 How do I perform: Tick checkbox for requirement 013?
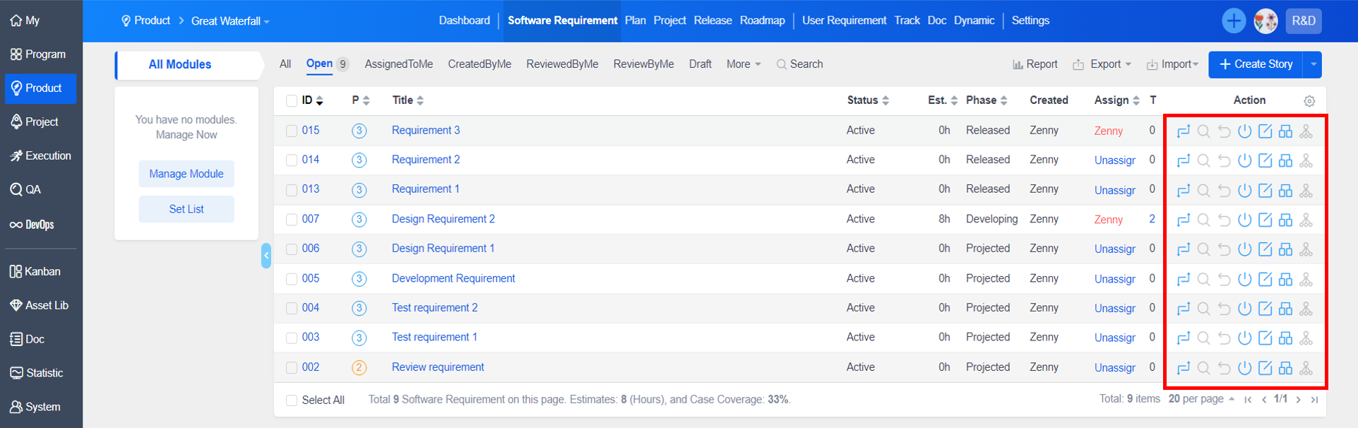[292, 190]
